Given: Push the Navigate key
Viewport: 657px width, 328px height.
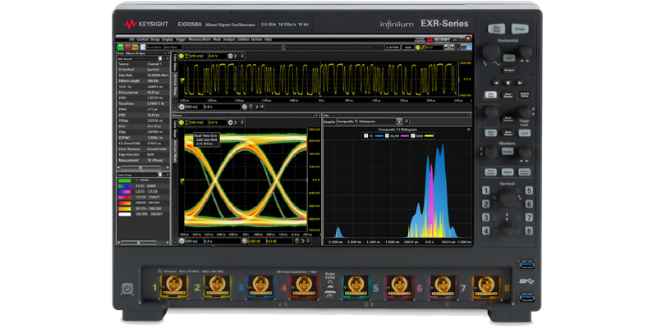Looking at the screenshot, I should point(508,71).
